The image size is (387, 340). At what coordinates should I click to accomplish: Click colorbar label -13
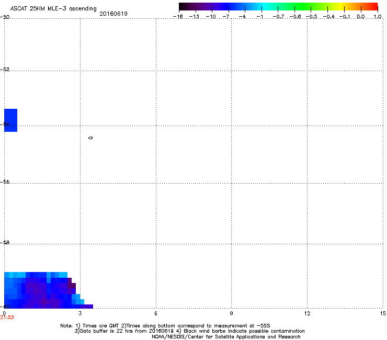(x=194, y=17)
